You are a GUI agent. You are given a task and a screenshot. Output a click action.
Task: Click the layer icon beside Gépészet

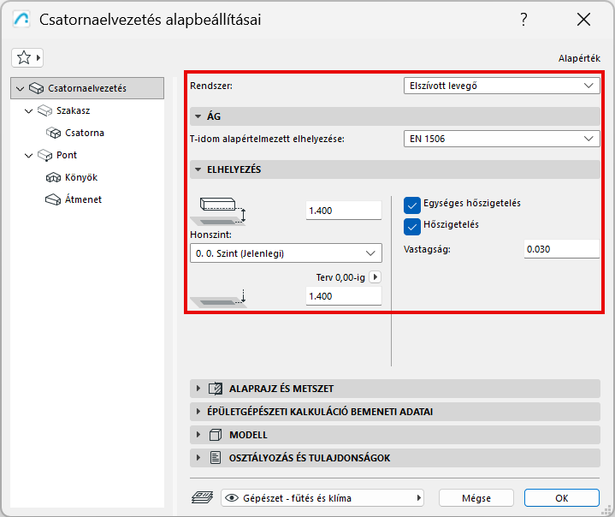click(x=202, y=498)
